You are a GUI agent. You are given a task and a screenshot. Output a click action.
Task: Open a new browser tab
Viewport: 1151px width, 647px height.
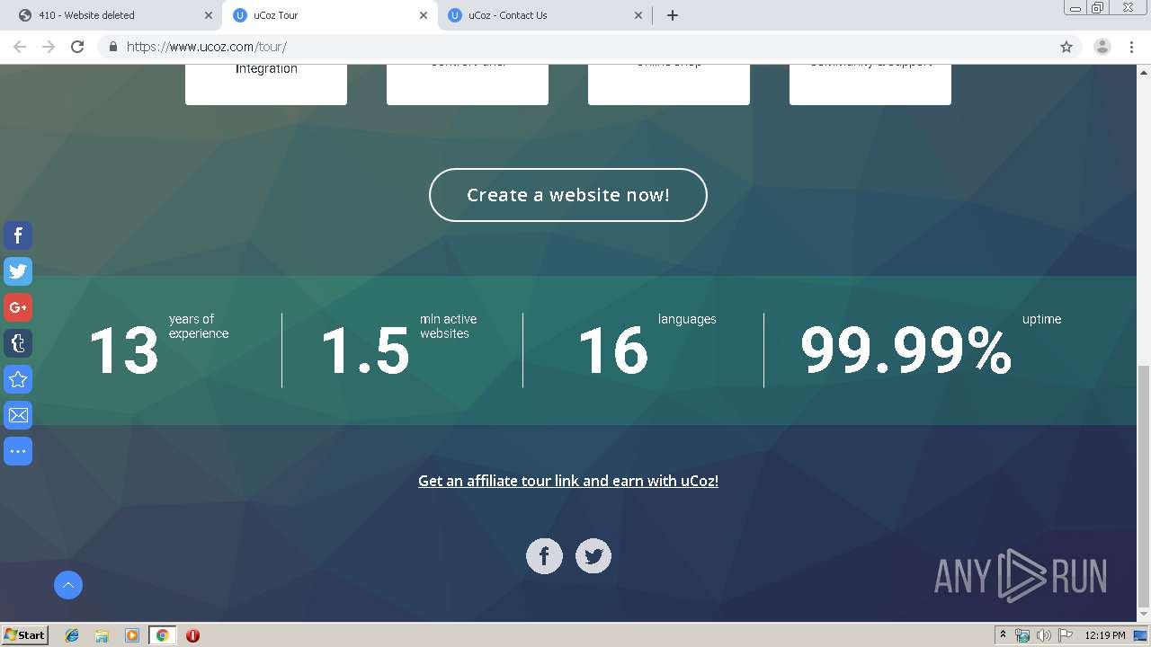coord(672,15)
